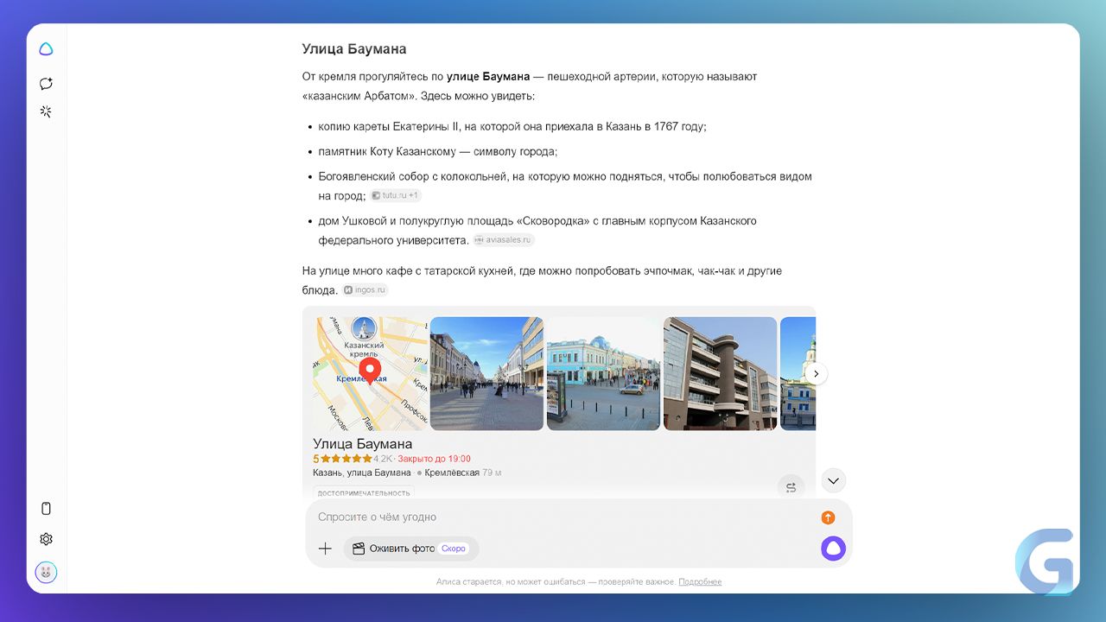Screen dimensions: 1106x622
Task: Click the Alice logo in the sidebar
Action: (x=47, y=49)
